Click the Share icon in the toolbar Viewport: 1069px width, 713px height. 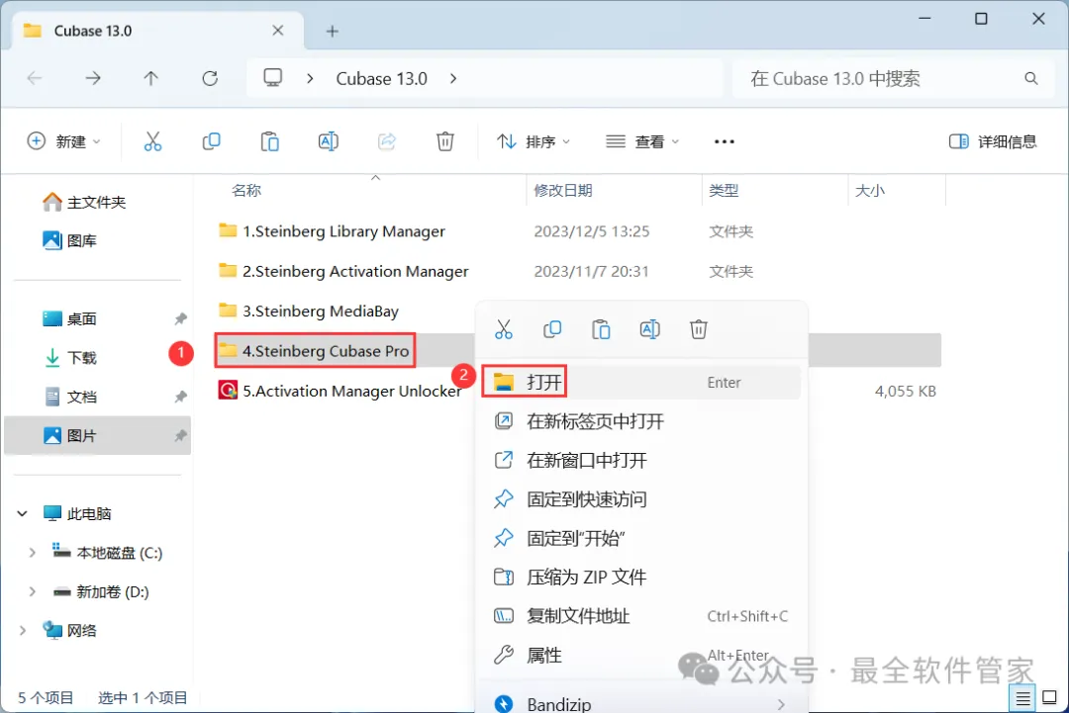[387, 141]
